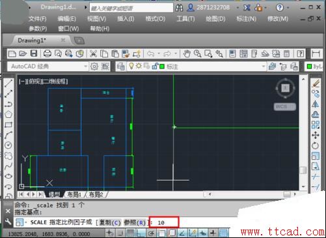Click the new drawing tab button
Image resolution: width=326 pixels, height=238 pixels.
pos(79,40)
